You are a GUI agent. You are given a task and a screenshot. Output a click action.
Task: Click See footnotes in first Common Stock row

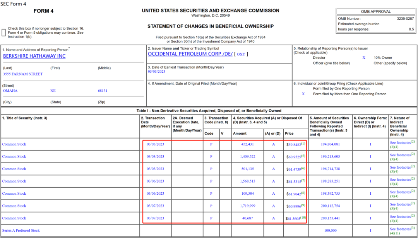[x=400, y=143]
